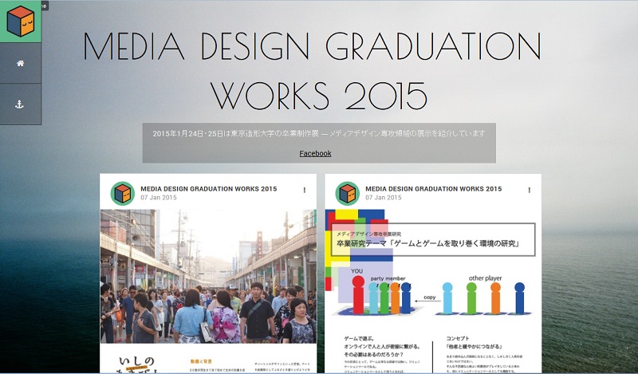This screenshot has width=638, height=374.
Task: Click the 'copy' arrow label in the diagram
Action: pyautogui.click(x=430, y=297)
